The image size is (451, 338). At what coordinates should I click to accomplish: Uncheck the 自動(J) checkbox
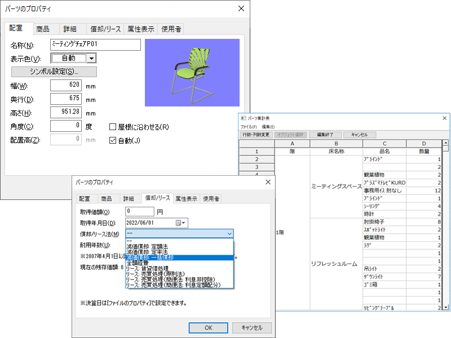click(x=113, y=140)
